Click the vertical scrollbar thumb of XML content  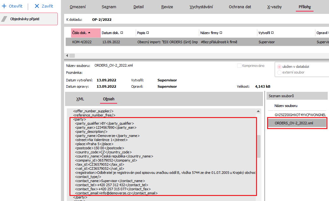[x=259, y=146]
